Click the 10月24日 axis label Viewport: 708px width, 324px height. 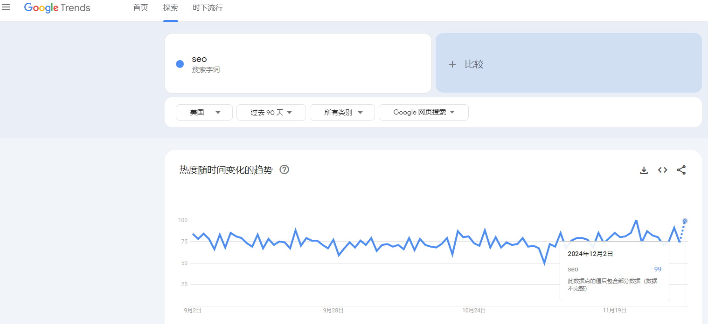click(x=474, y=310)
